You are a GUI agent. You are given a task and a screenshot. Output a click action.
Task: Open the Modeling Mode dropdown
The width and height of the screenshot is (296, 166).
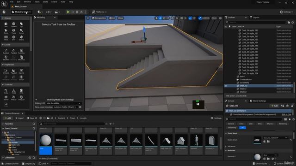[x=21, y=12]
